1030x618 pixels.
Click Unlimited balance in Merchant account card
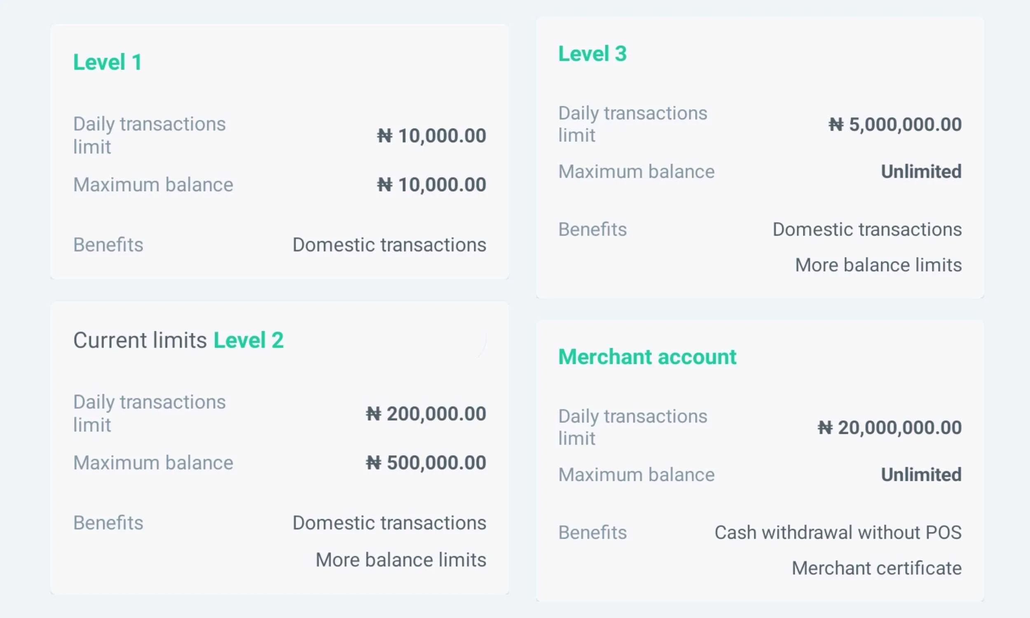point(921,475)
